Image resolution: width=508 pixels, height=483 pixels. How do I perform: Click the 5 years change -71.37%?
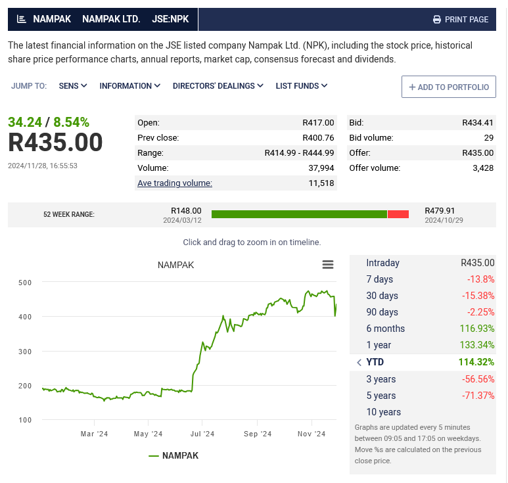[478, 396]
